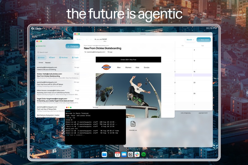Open the Files folder icon in the dock
The image size is (248, 165).
[x=104, y=154]
